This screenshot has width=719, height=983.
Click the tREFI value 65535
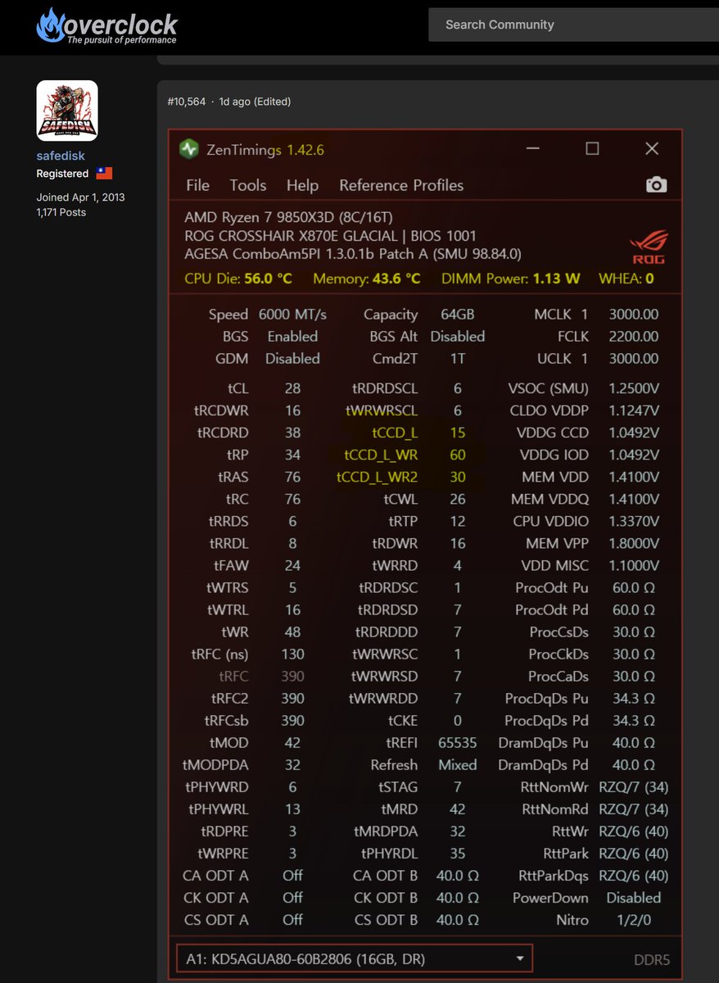pos(457,743)
